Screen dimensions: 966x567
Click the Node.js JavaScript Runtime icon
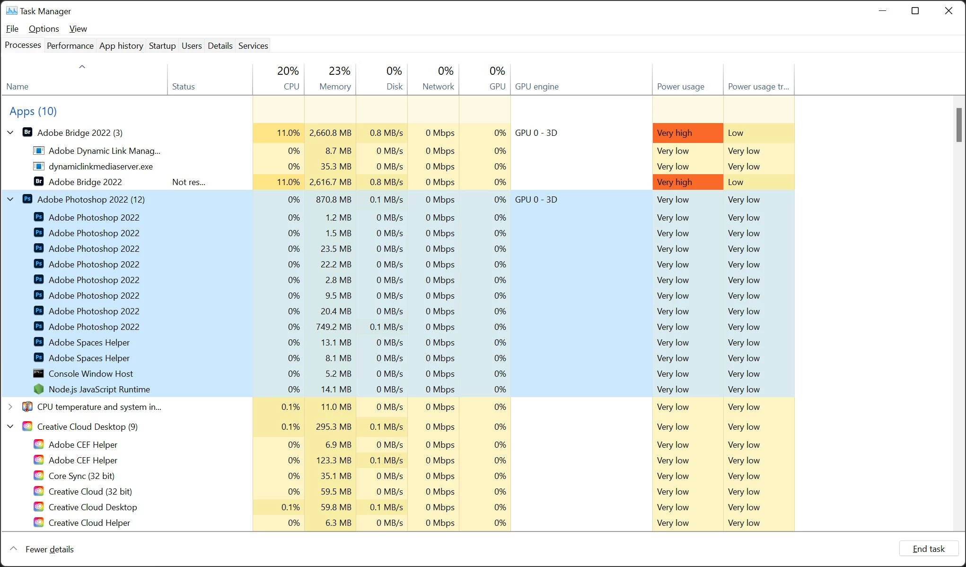coord(38,389)
